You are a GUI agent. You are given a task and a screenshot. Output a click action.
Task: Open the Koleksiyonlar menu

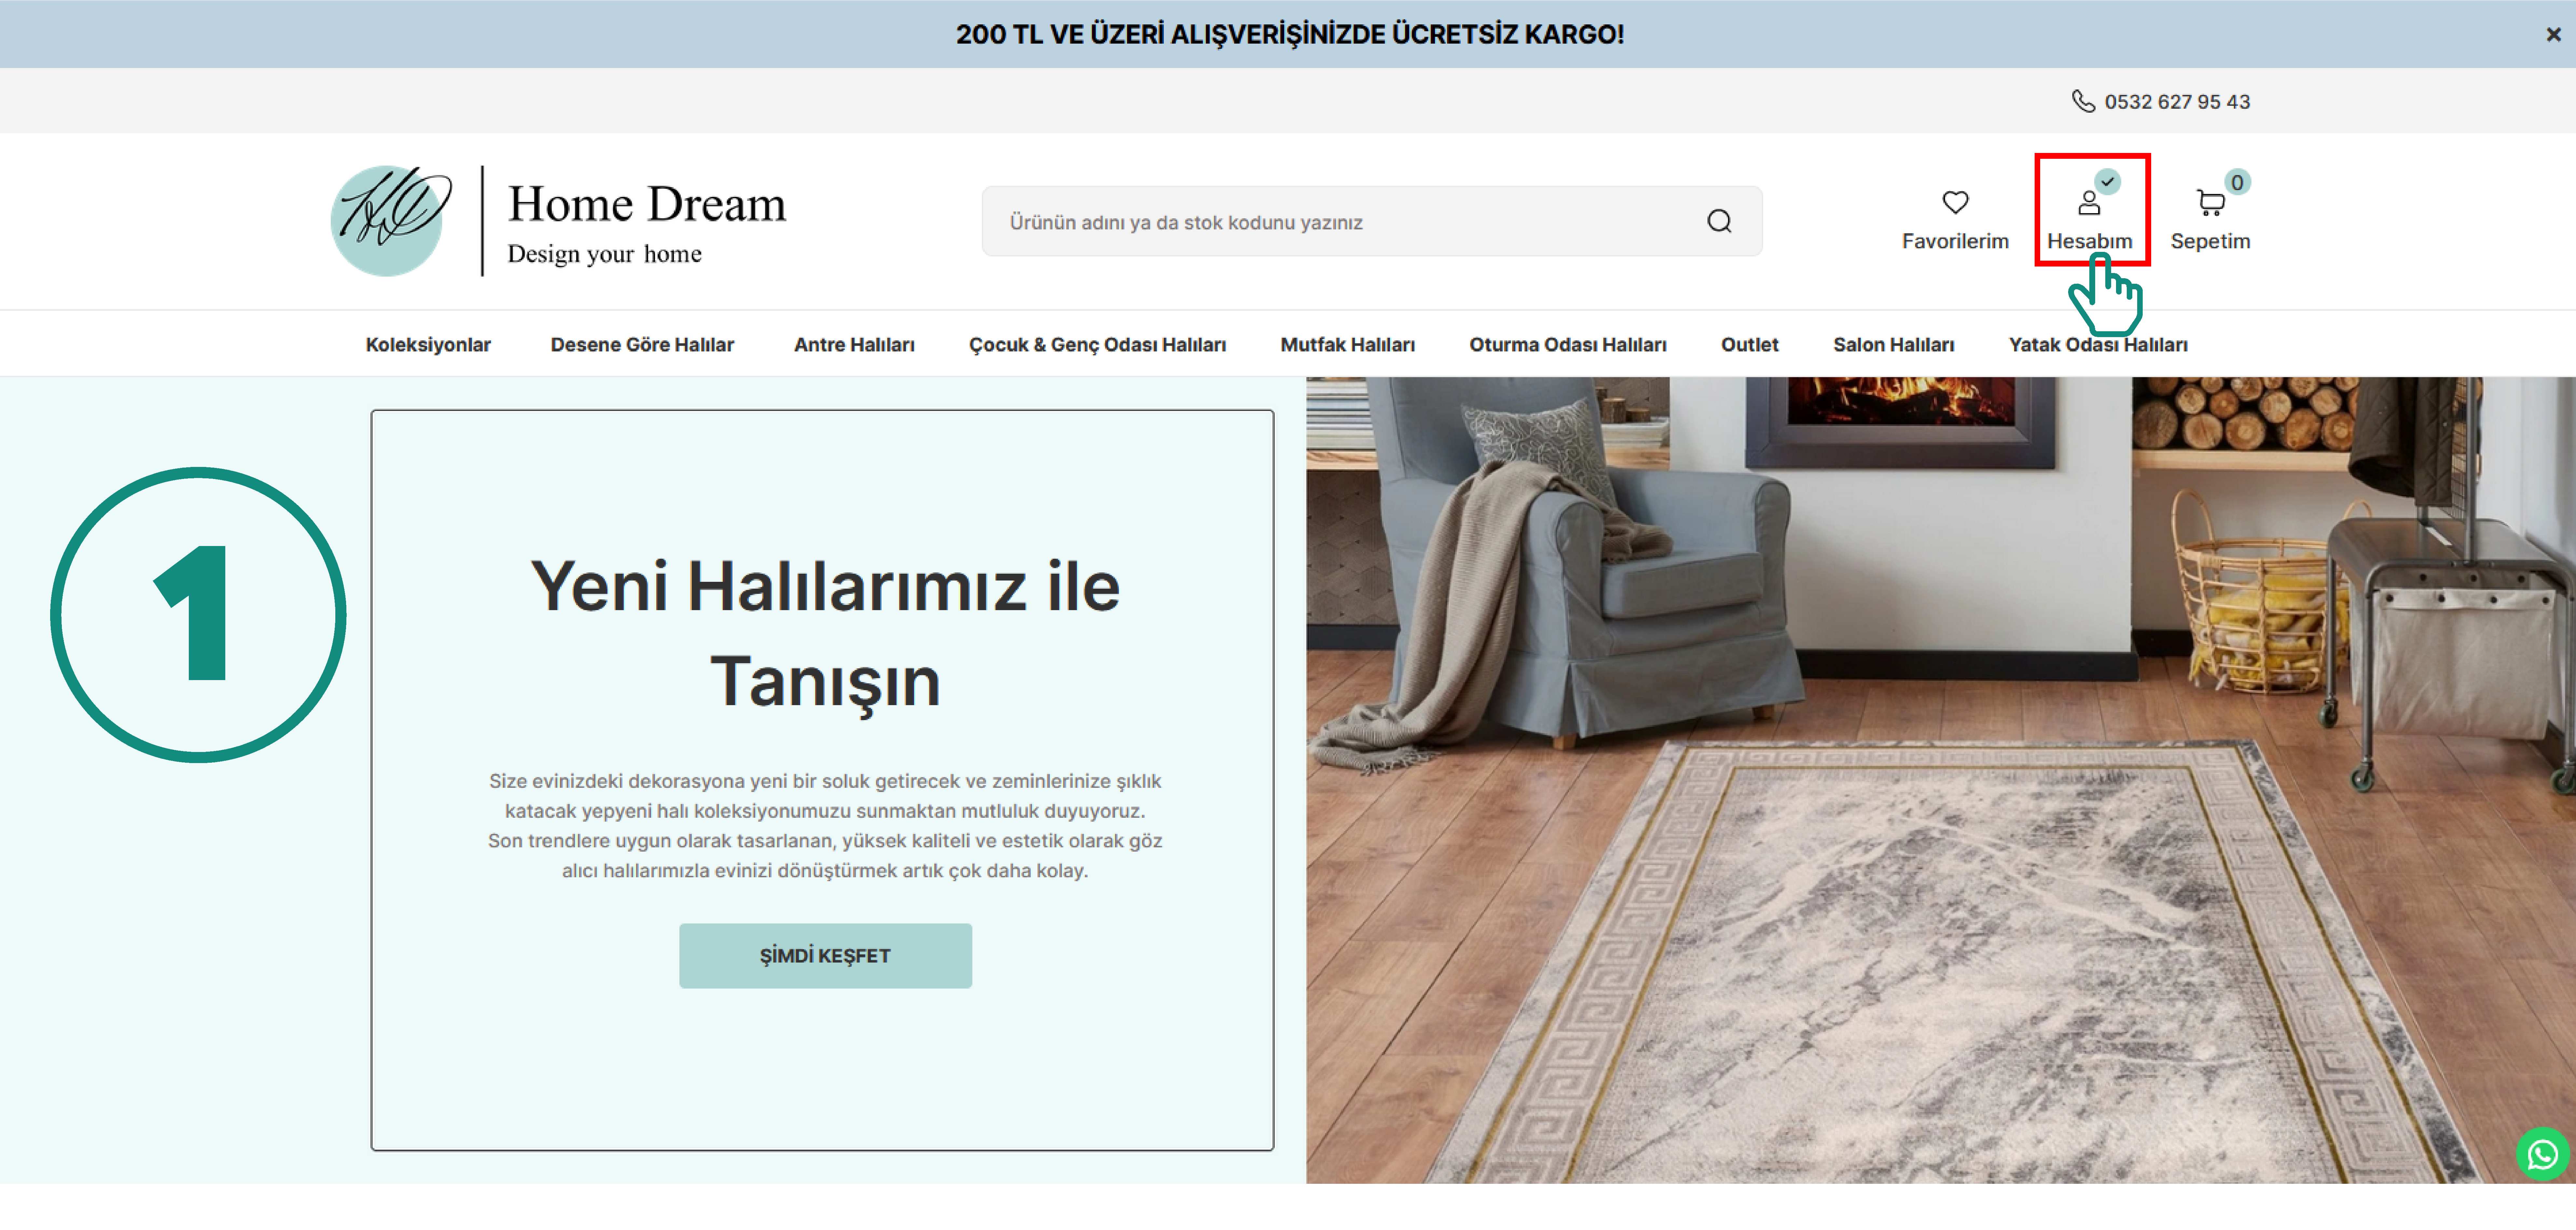coord(428,345)
